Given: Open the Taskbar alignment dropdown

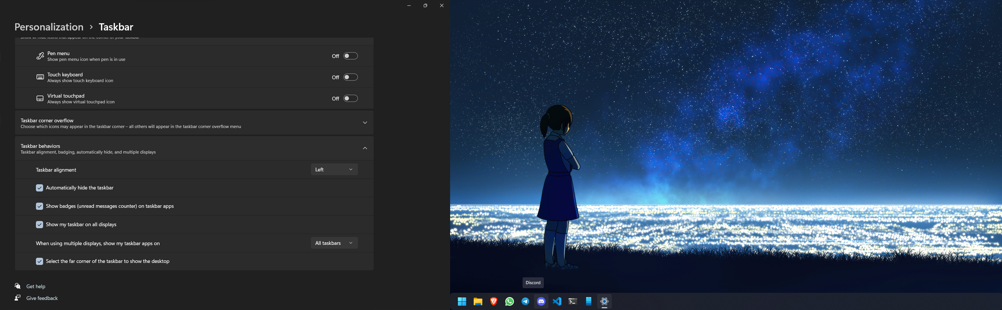Looking at the screenshot, I should 334,169.
